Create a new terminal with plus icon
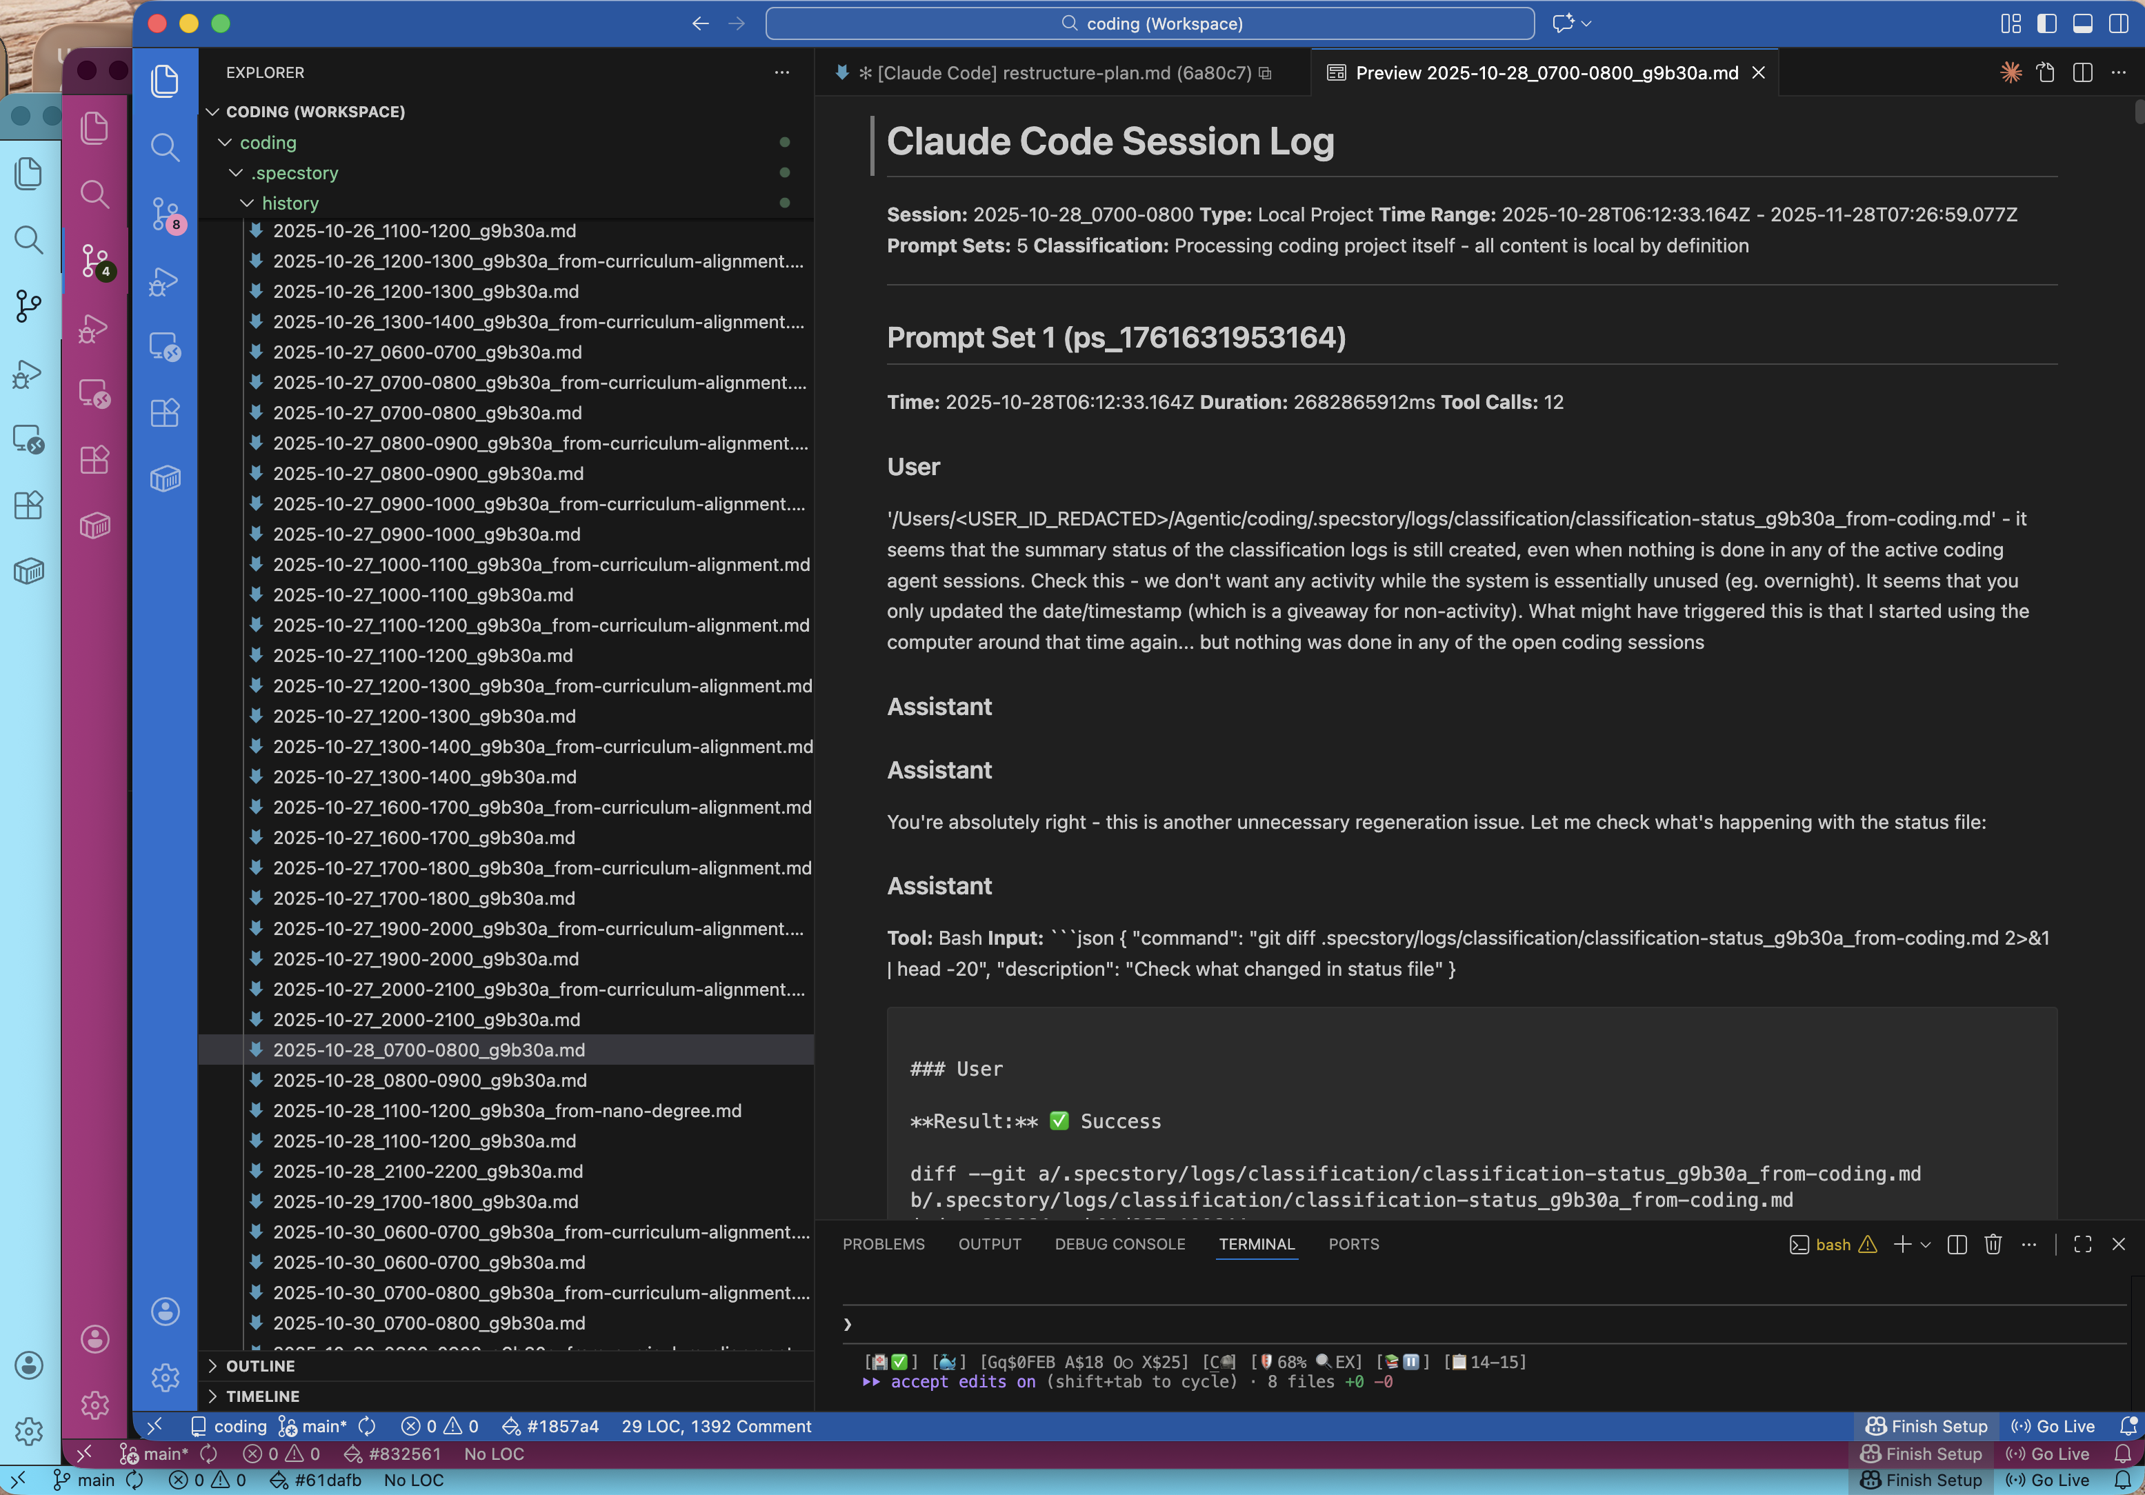This screenshot has height=1495, width=2145. tap(1902, 1244)
